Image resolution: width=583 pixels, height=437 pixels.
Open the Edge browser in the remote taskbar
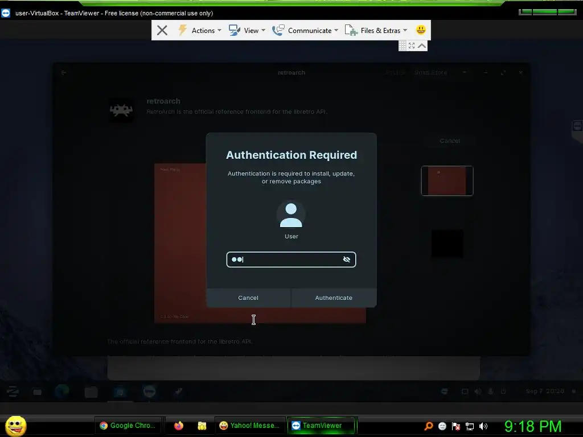[62, 391]
